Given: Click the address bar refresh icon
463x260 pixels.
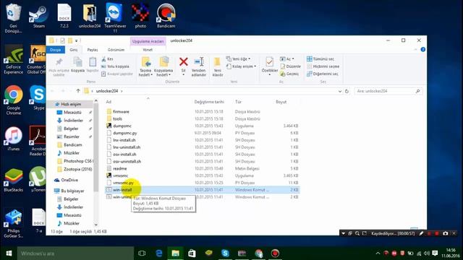Looking at the screenshot, I should point(347,91).
